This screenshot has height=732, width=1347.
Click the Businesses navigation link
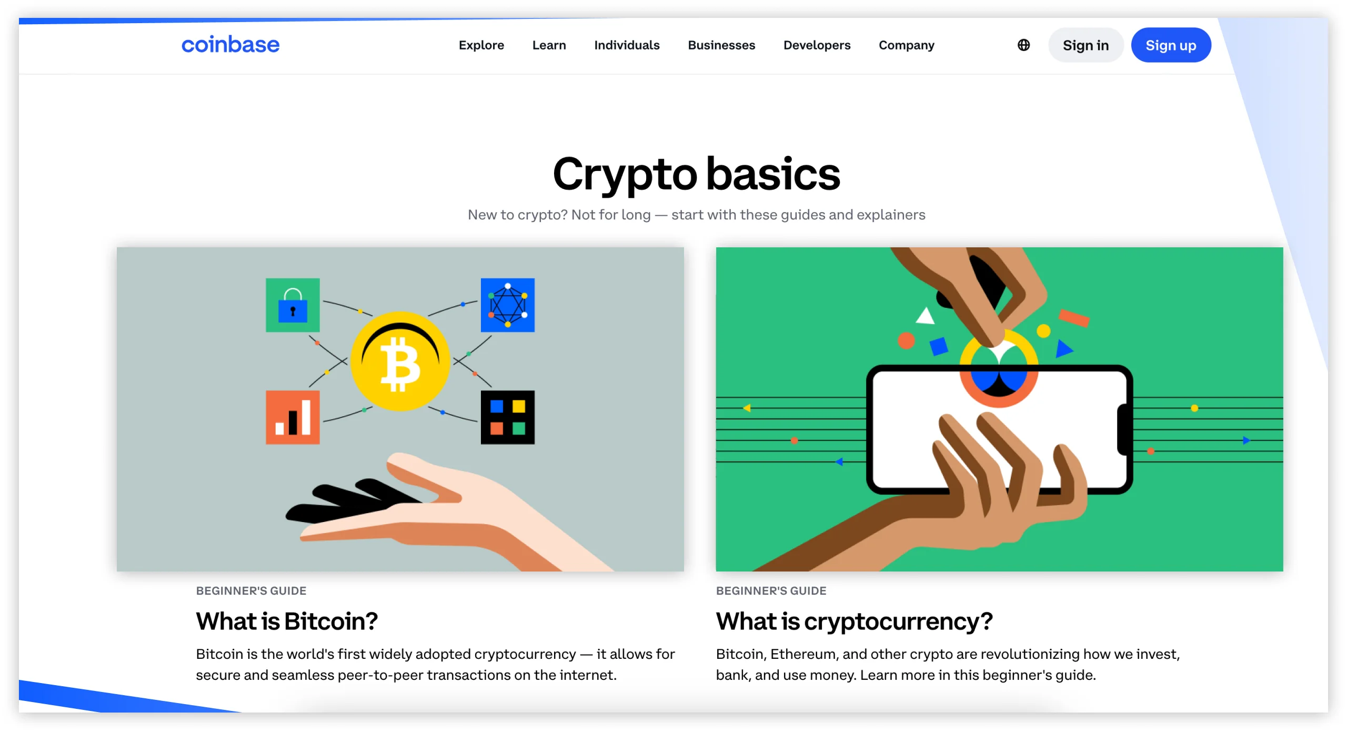click(721, 45)
